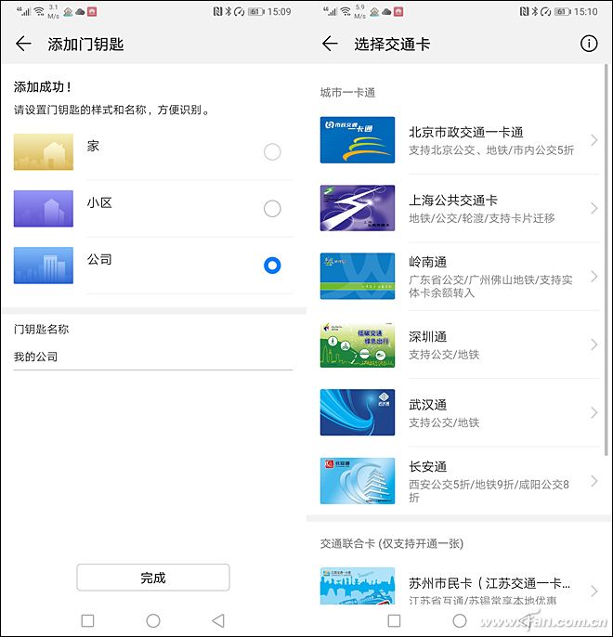Expand chevron for 岭南通
Viewport: 613px width, 637px height.
(x=593, y=277)
